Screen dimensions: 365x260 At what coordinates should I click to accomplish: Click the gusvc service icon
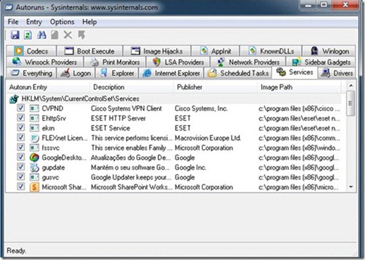pyautogui.click(x=34, y=177)
